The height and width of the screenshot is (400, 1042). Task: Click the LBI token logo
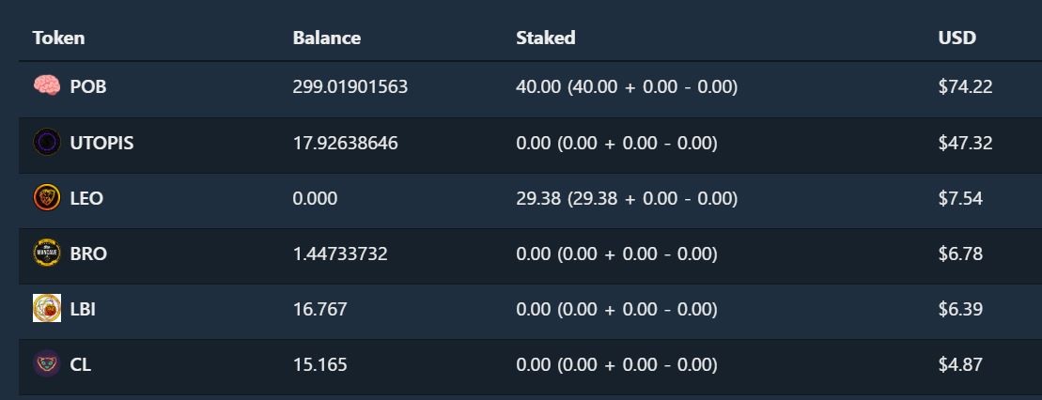tap(47, 308)
